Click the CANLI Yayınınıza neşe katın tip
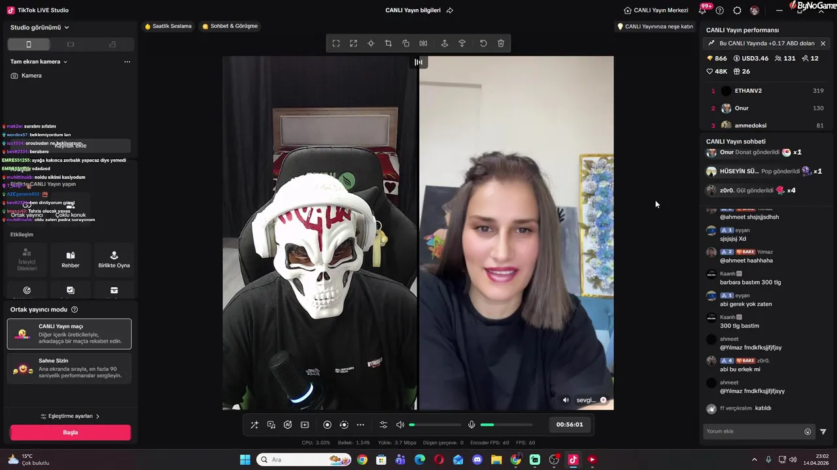The width and height of the screenshot is (837, 470). [655, 27]
